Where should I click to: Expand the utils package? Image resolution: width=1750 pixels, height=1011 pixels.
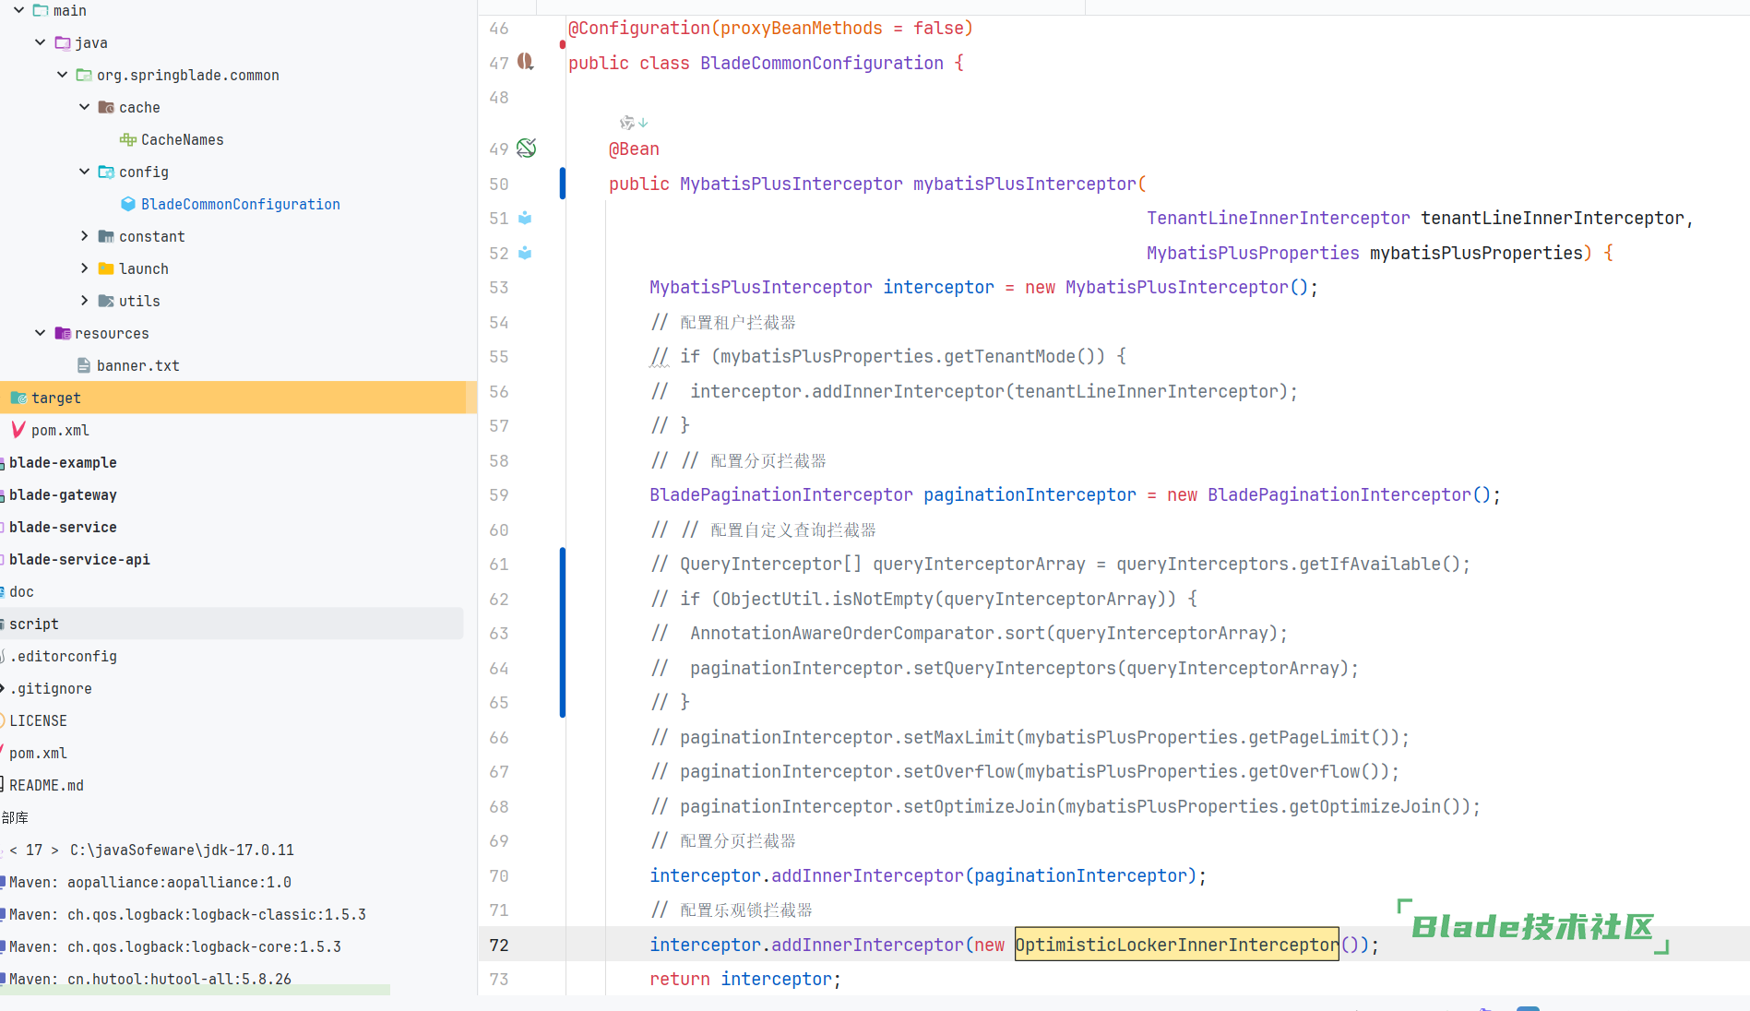pyautogui.click(x=85, y=301)
